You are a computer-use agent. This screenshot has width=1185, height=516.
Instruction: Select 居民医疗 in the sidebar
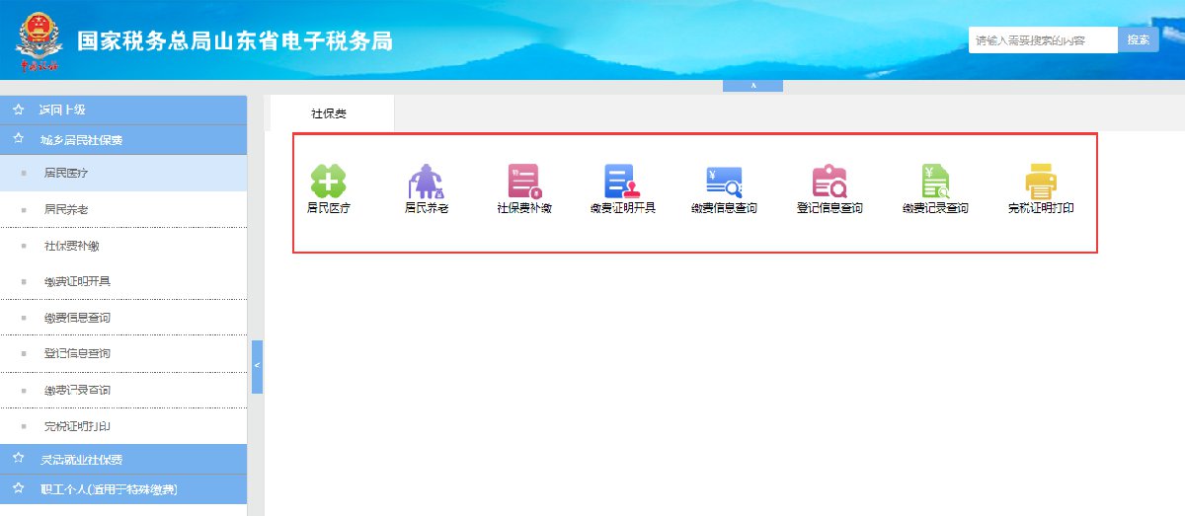click(123, 174)
